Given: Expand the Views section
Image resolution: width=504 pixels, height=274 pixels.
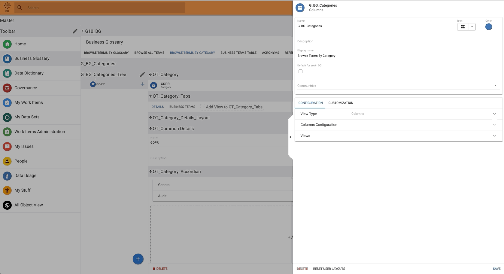Looking at the screenshot, I should (x=494, y=136).
